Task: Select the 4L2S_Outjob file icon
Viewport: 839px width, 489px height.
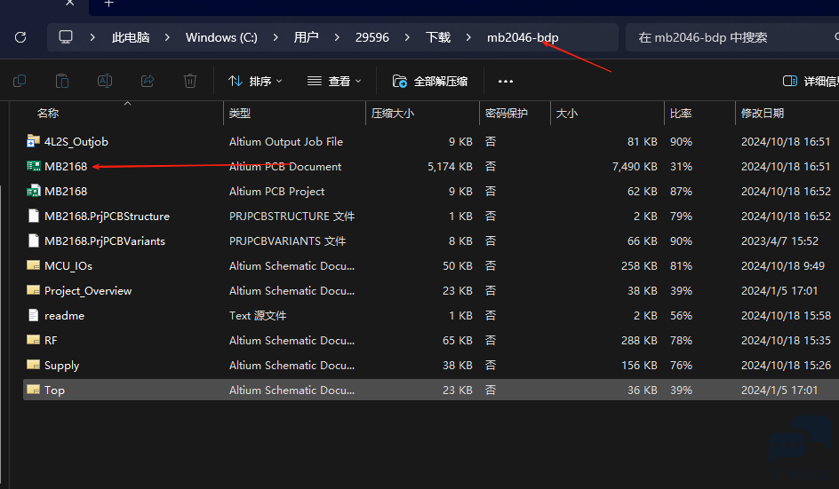Action: 33,141
